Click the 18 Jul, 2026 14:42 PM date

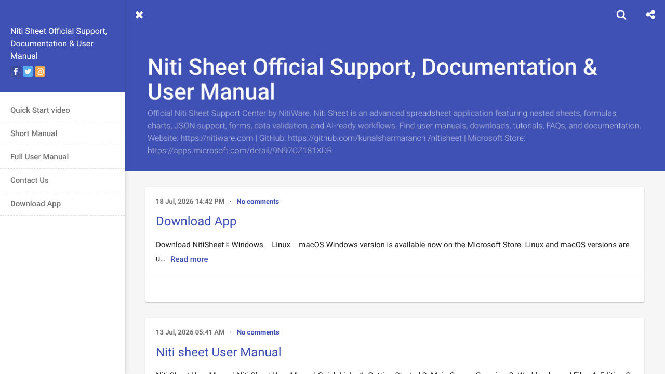[x=190, y=202]
